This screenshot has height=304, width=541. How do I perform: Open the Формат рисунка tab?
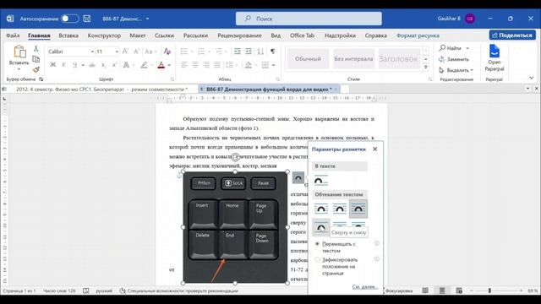click(418, 35)
